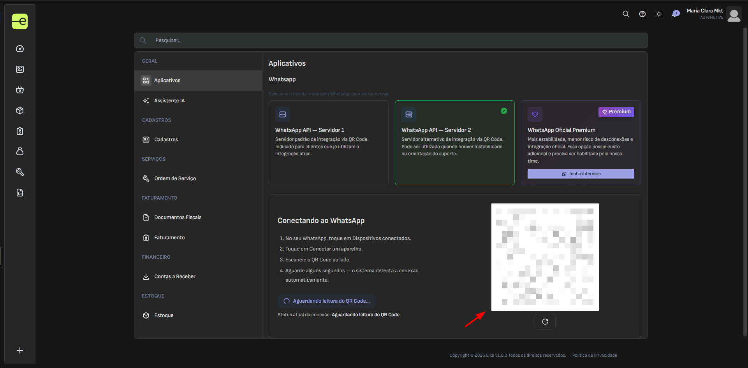Click the Maria Clara Mkt user name
Viewport: 748px width, 368px height.
[x=705, y=11]
